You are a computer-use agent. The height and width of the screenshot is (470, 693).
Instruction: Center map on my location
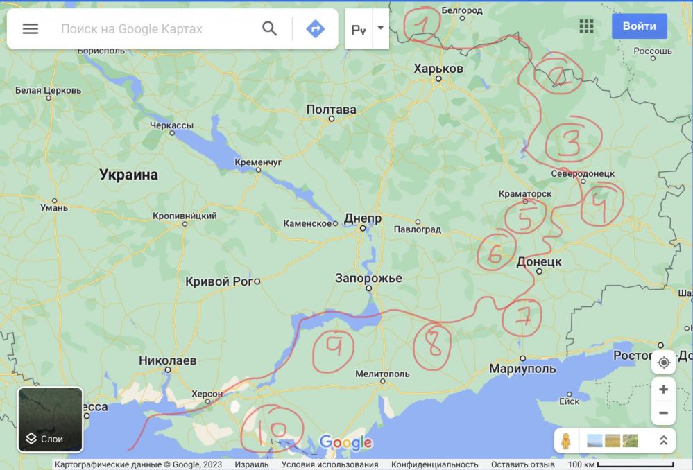tap(663, 363)
